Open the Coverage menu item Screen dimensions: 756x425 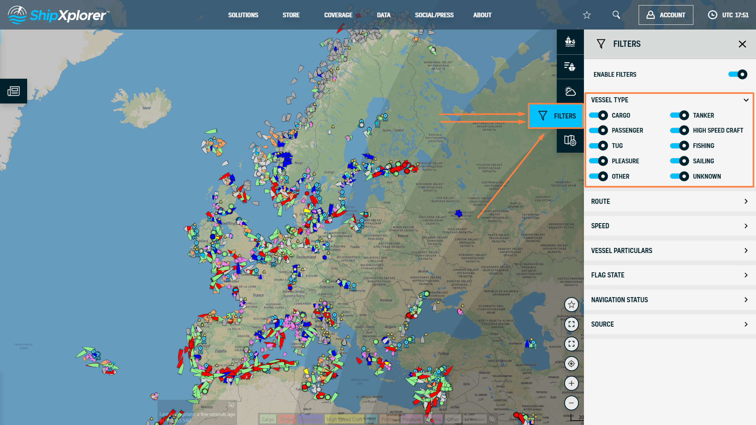coord(338,15)
